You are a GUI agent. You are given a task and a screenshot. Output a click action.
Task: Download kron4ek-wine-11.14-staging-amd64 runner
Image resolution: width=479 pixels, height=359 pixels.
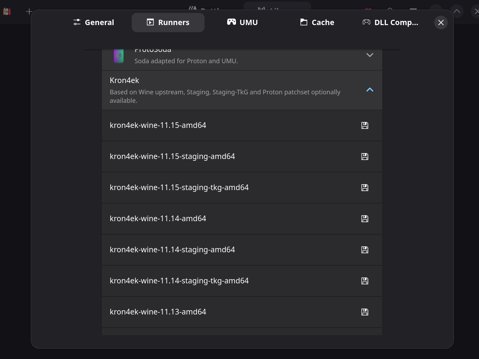(365, 250)
